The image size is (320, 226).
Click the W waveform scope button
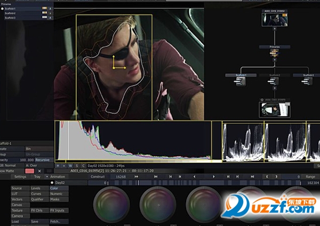click(x=70, y=166)
